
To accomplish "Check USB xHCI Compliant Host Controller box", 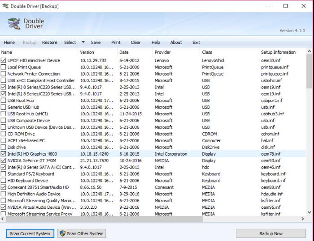I will [3, 80].
